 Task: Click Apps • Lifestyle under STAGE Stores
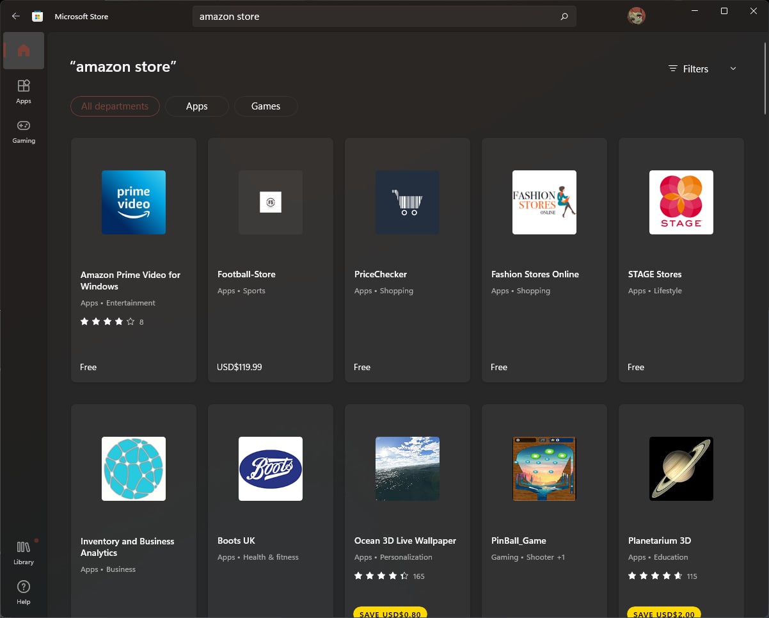coord(655,291)
